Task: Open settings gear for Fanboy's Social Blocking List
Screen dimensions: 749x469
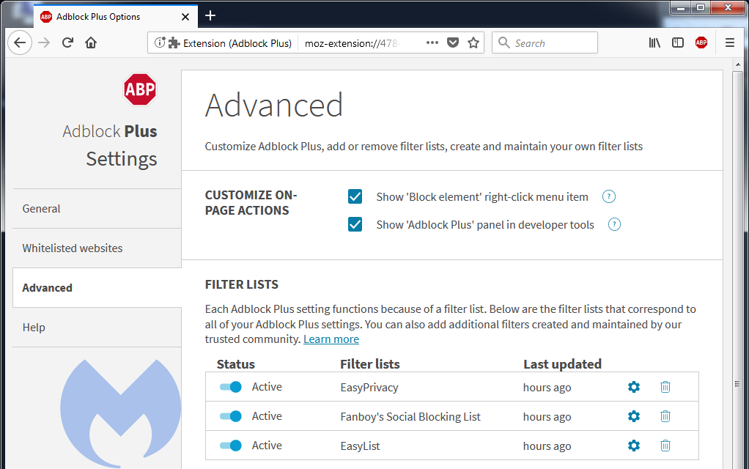Action: (634, 416)
